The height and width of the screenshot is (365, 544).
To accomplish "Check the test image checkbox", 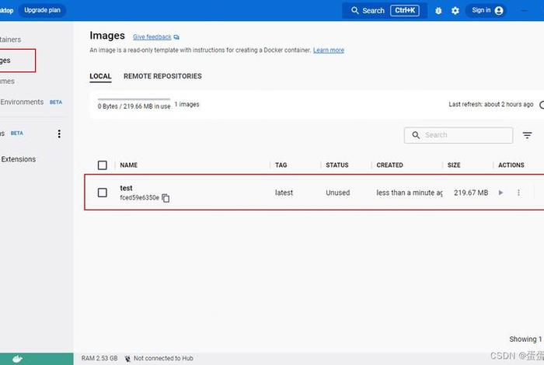I will (103, 193).
